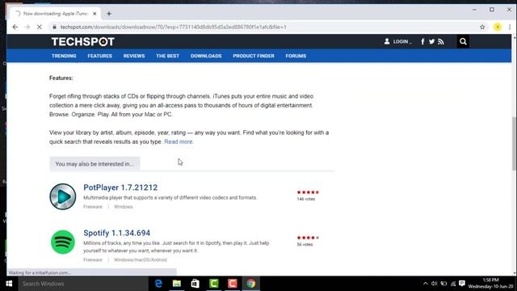Click the Search Windows box
This screenshot has height=291, width=517.
coord(83,284)
